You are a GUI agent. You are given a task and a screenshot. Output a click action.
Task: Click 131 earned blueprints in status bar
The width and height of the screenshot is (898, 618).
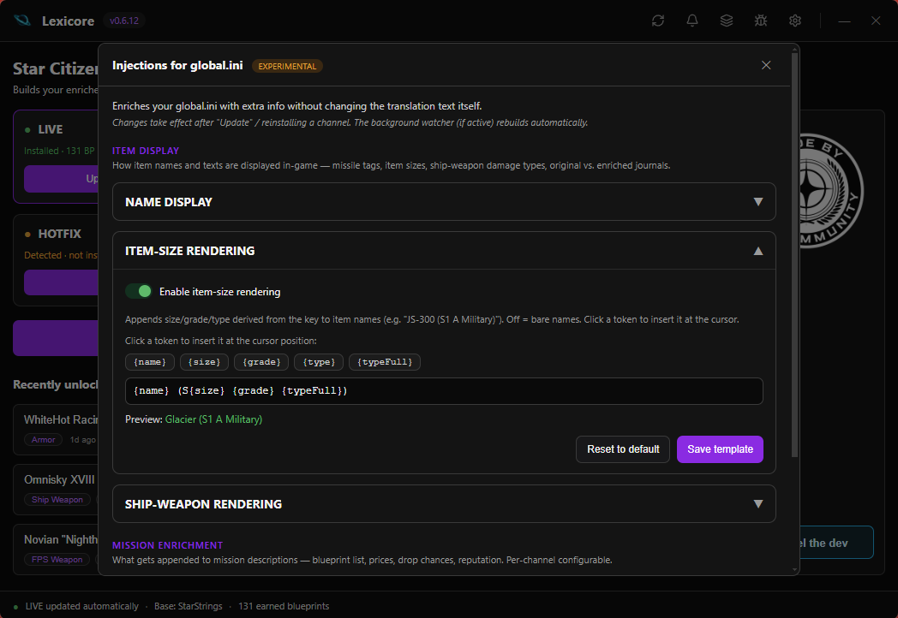(x=284, y=606)
